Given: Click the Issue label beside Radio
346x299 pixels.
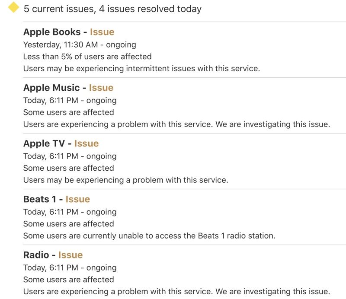Looking at the screenshot, I should point(70,255).
